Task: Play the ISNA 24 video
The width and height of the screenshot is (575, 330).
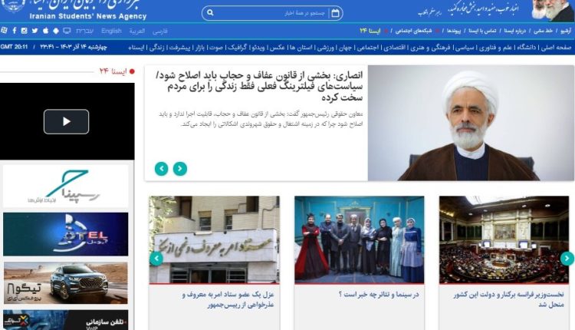Action: (67, 121)
